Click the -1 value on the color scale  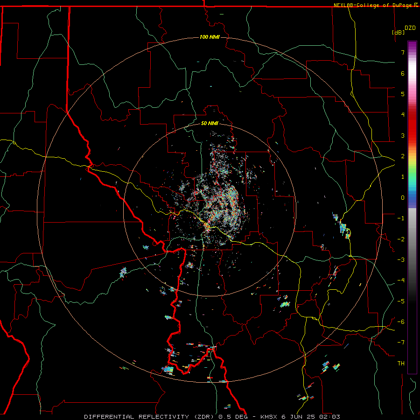click(x=401, y=218)
